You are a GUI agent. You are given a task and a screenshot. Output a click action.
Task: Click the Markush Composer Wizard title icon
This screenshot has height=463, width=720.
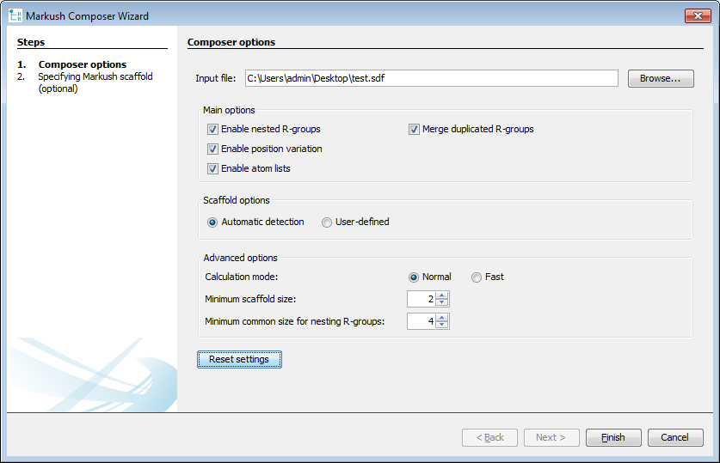click(x=15, y=15)
